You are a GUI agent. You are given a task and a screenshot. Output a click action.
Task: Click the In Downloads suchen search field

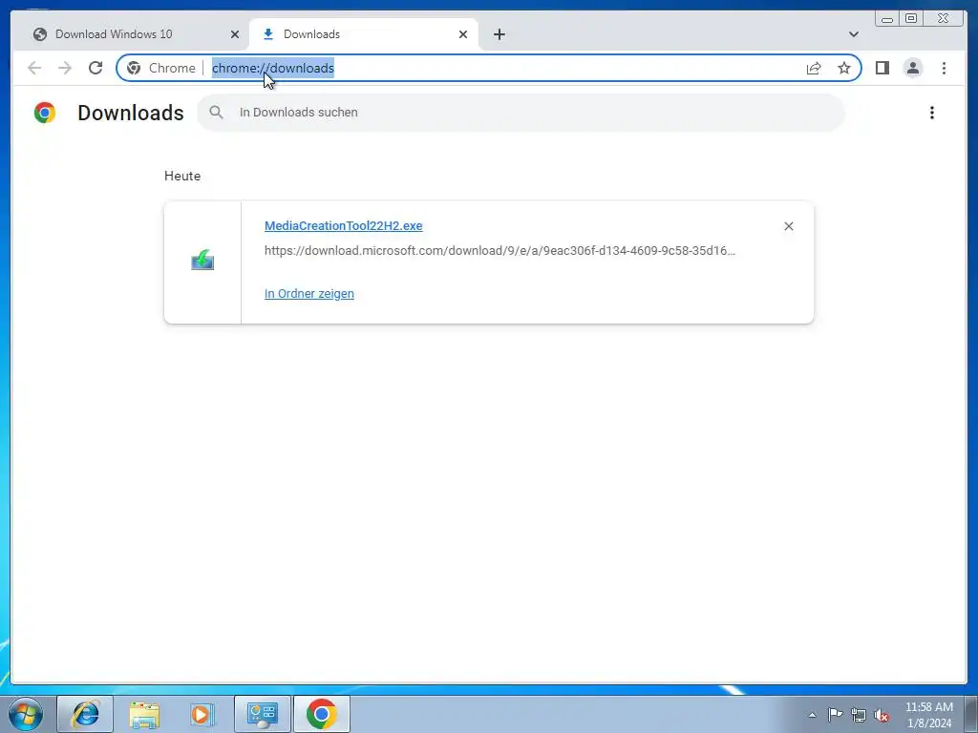[521, 113]
